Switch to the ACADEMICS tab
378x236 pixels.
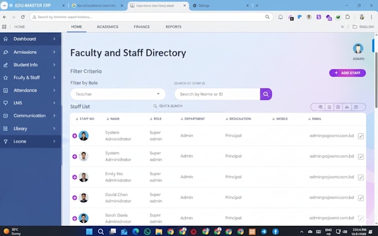pyautogui.click(x=107, y=27)
